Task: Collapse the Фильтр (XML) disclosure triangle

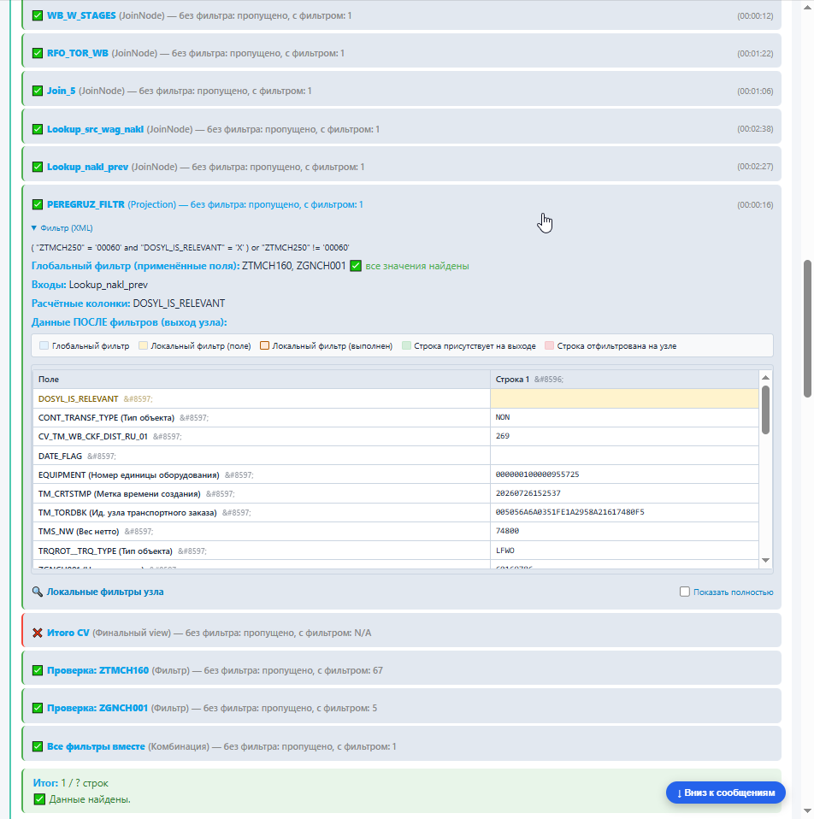Action: 34,228
